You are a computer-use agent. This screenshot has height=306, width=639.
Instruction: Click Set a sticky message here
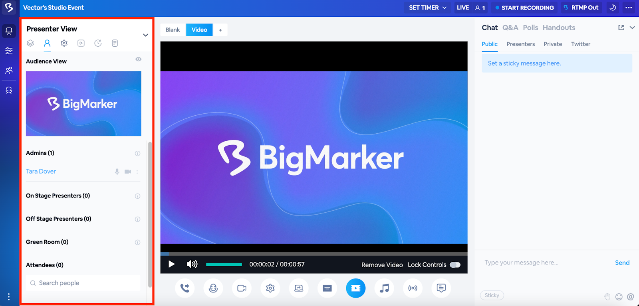click(557, 63)
